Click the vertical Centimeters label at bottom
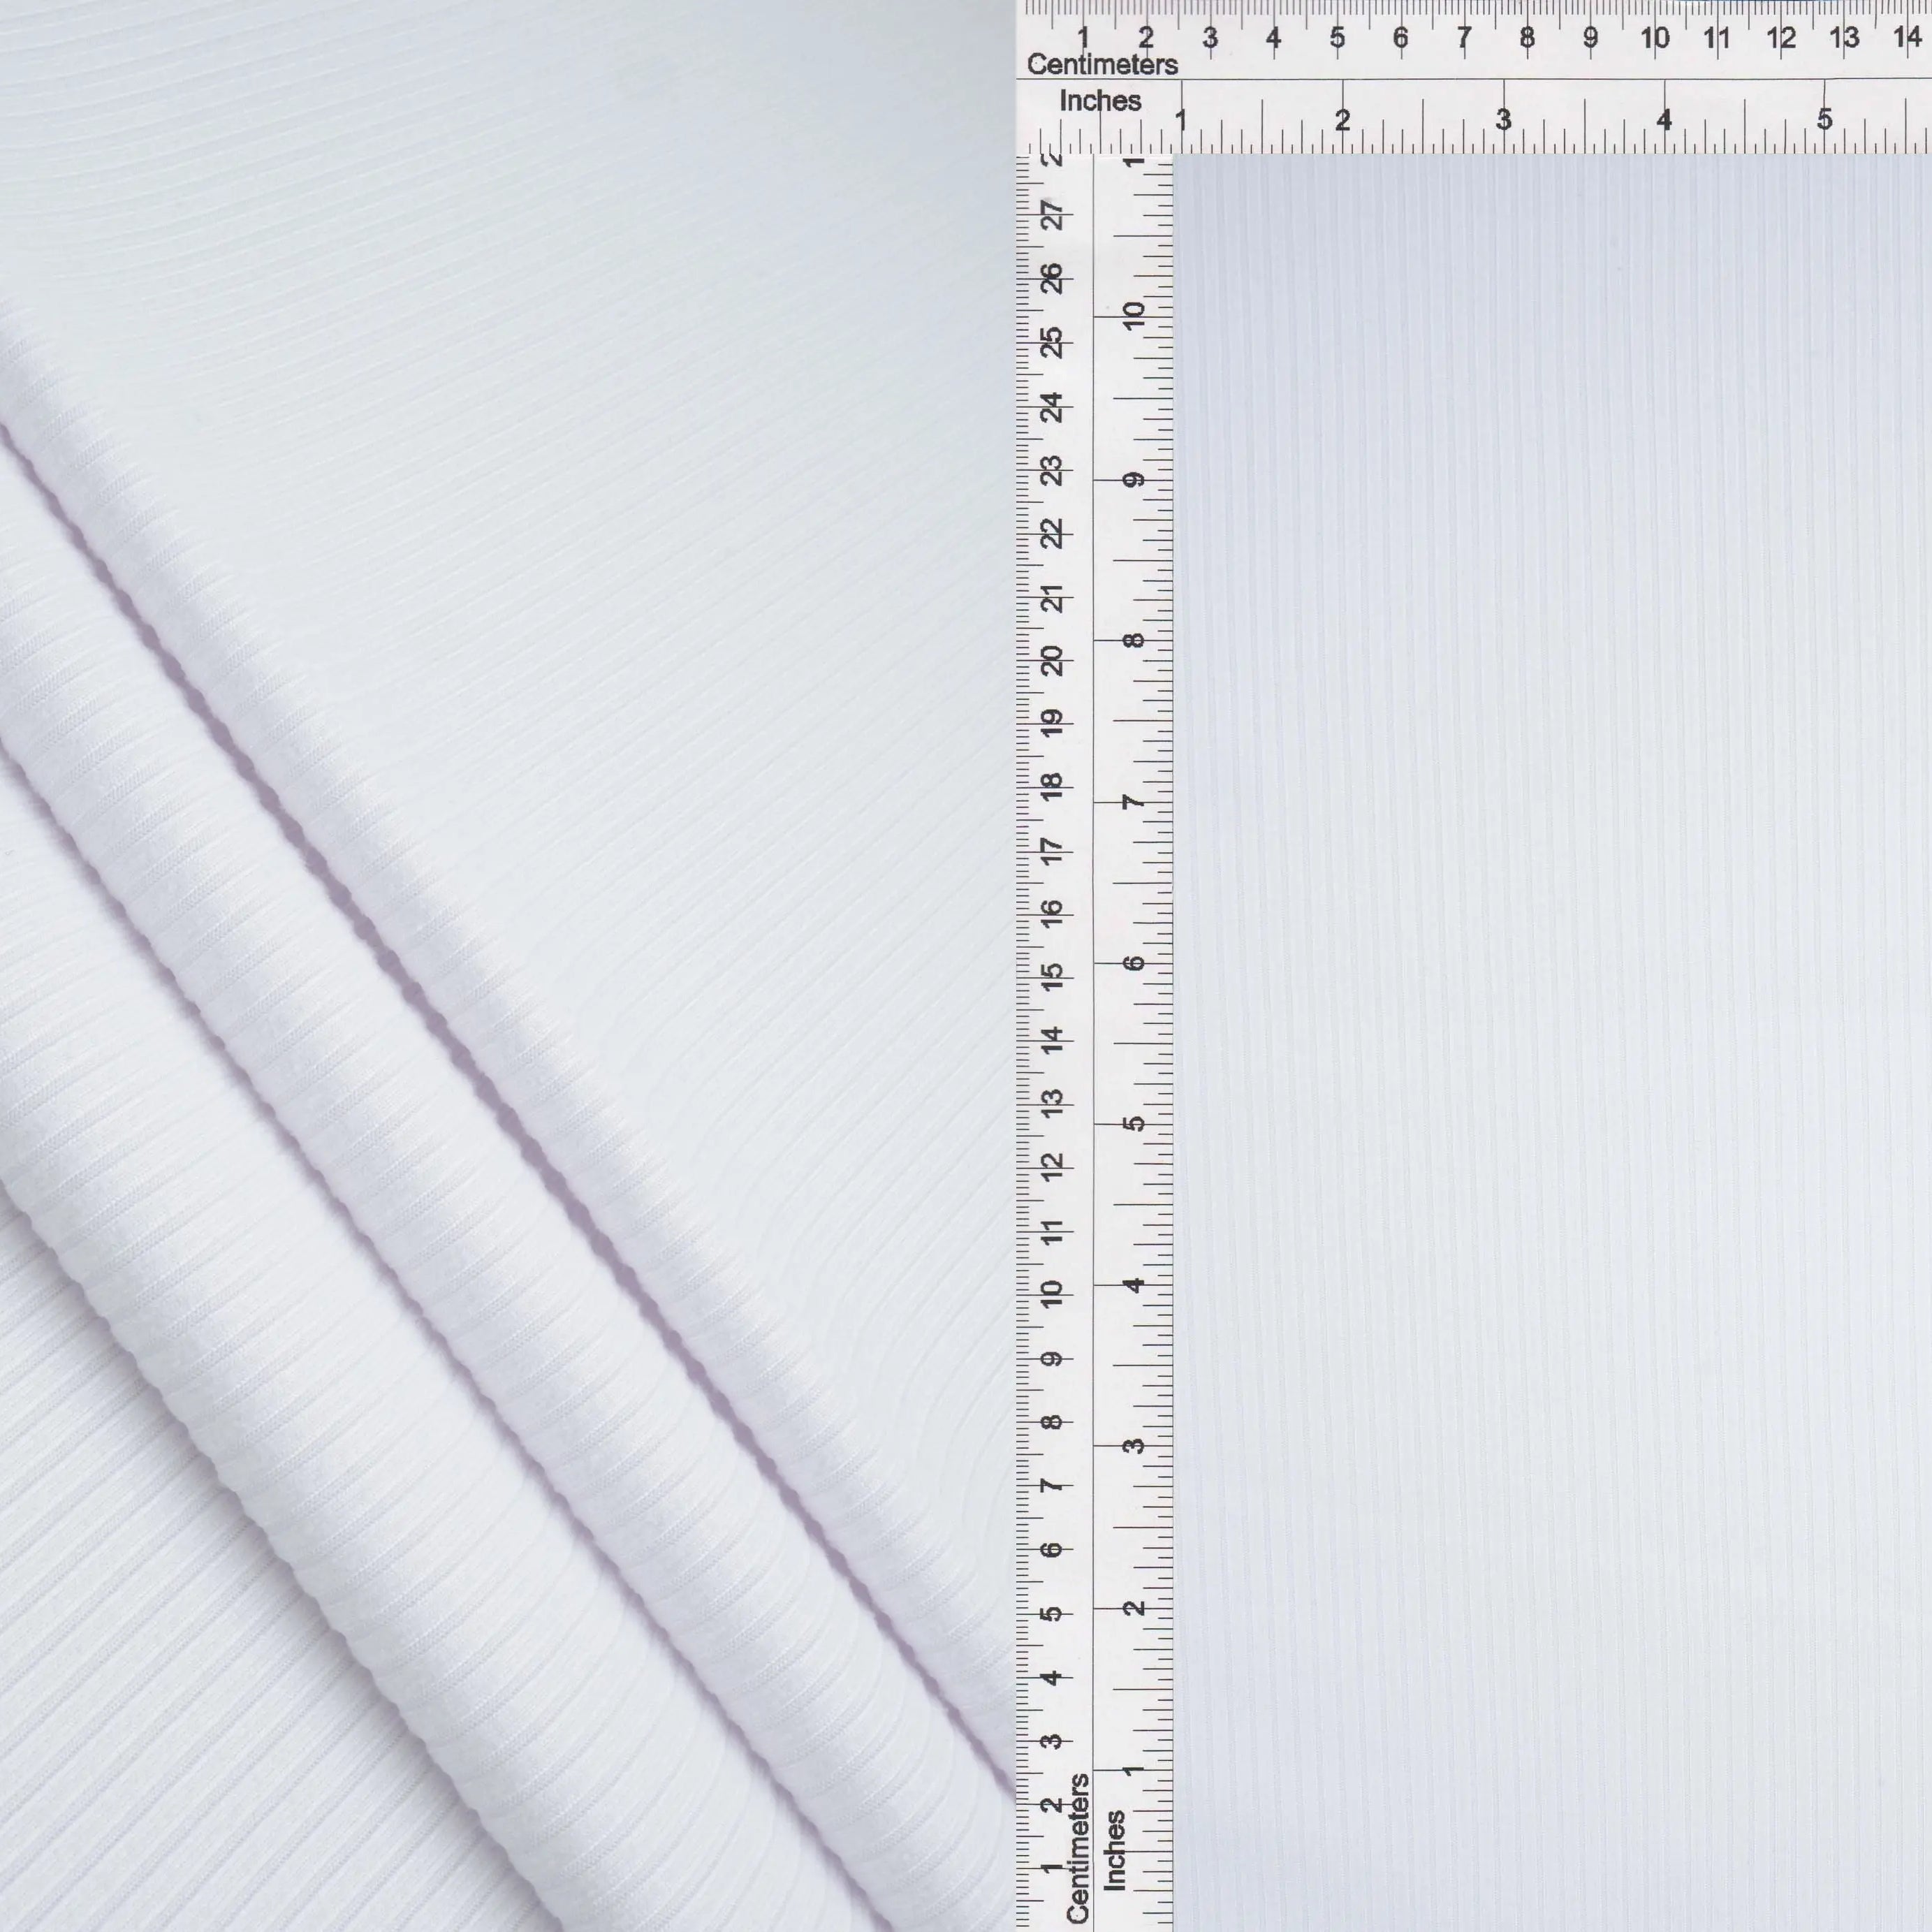Image resolution: width=1932 pixels, height=1932 pixels. (x=1078, y=1848)
